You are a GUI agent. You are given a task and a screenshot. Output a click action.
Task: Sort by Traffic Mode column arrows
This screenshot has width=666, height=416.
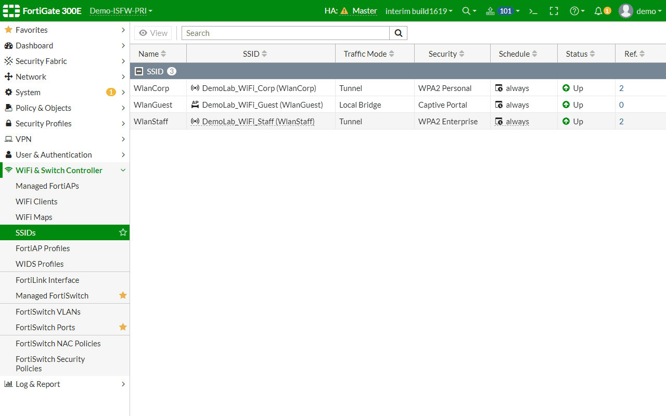pos(392,54)
